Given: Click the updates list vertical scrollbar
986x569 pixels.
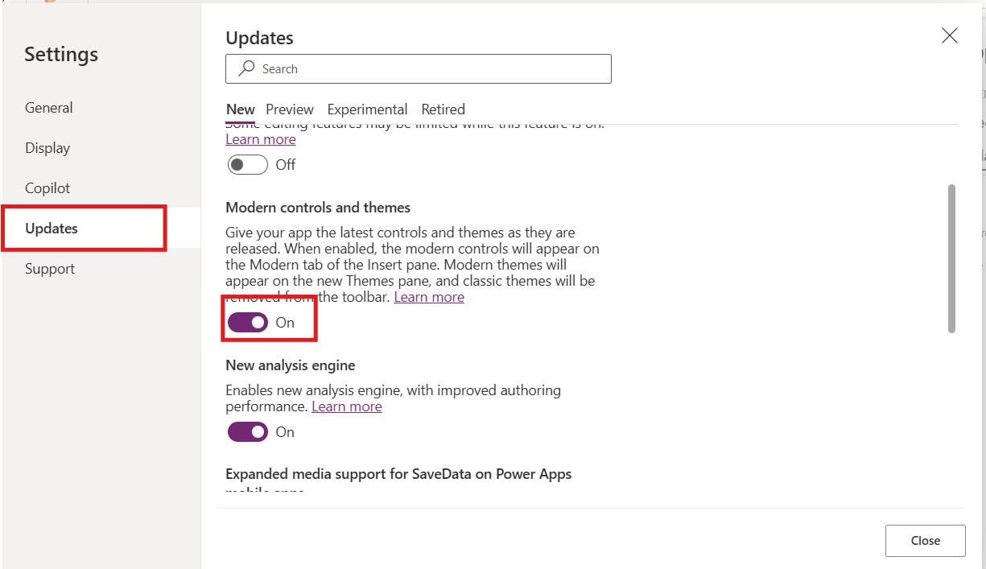Looking at the screenshot, I should point(952,258).
